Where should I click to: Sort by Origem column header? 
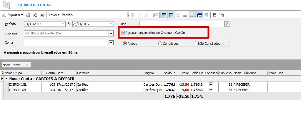pyautogui.click(x=153, y=73)
